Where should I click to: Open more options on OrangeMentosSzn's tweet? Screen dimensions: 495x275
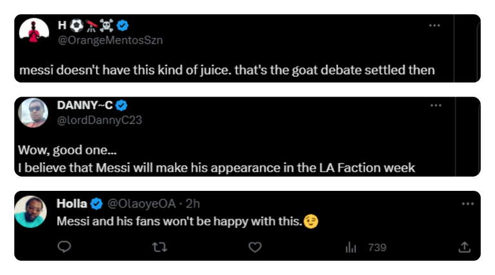435,26
